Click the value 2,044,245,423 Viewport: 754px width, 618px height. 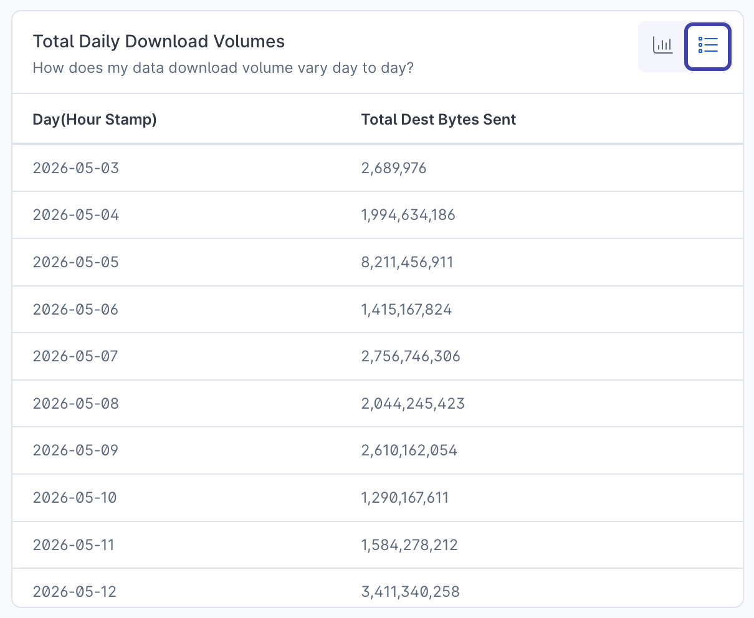point(413,404)
